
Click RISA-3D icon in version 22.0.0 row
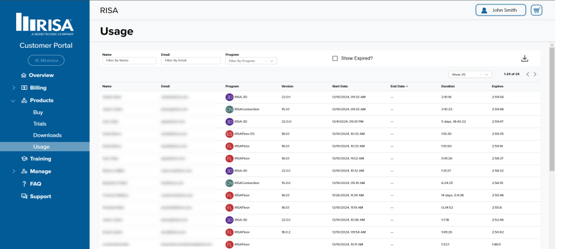coord(230,121)
